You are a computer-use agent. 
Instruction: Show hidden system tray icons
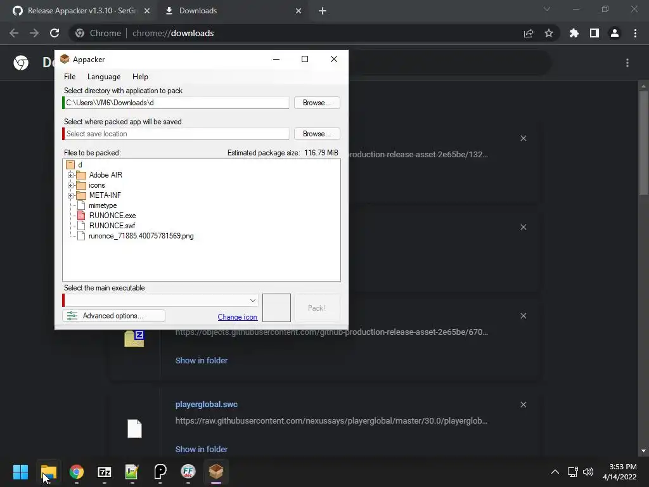[555, 472]
